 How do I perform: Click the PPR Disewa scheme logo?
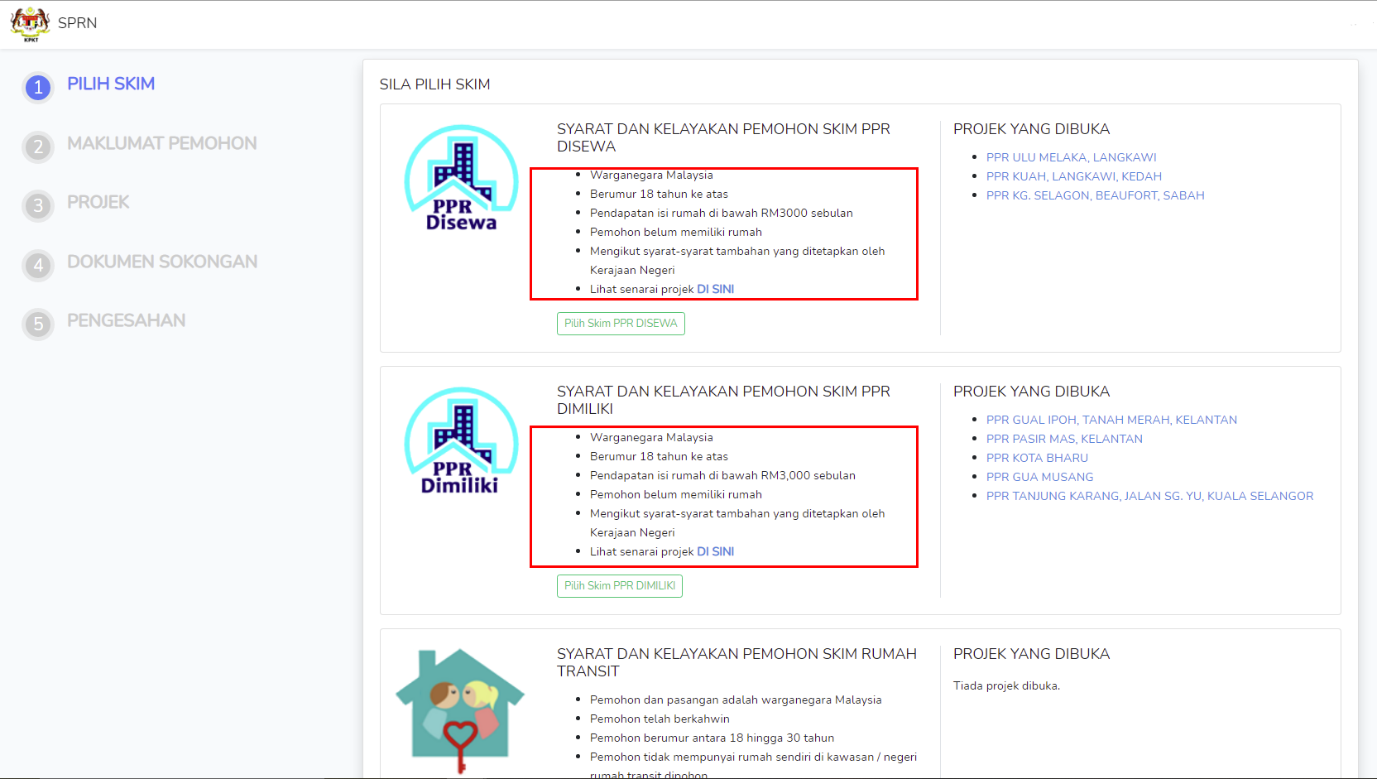click(461, 179)
